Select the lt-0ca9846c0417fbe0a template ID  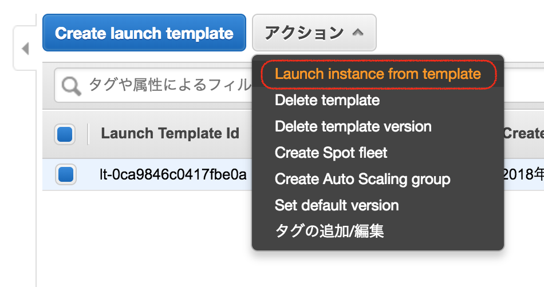click(173, 174)
